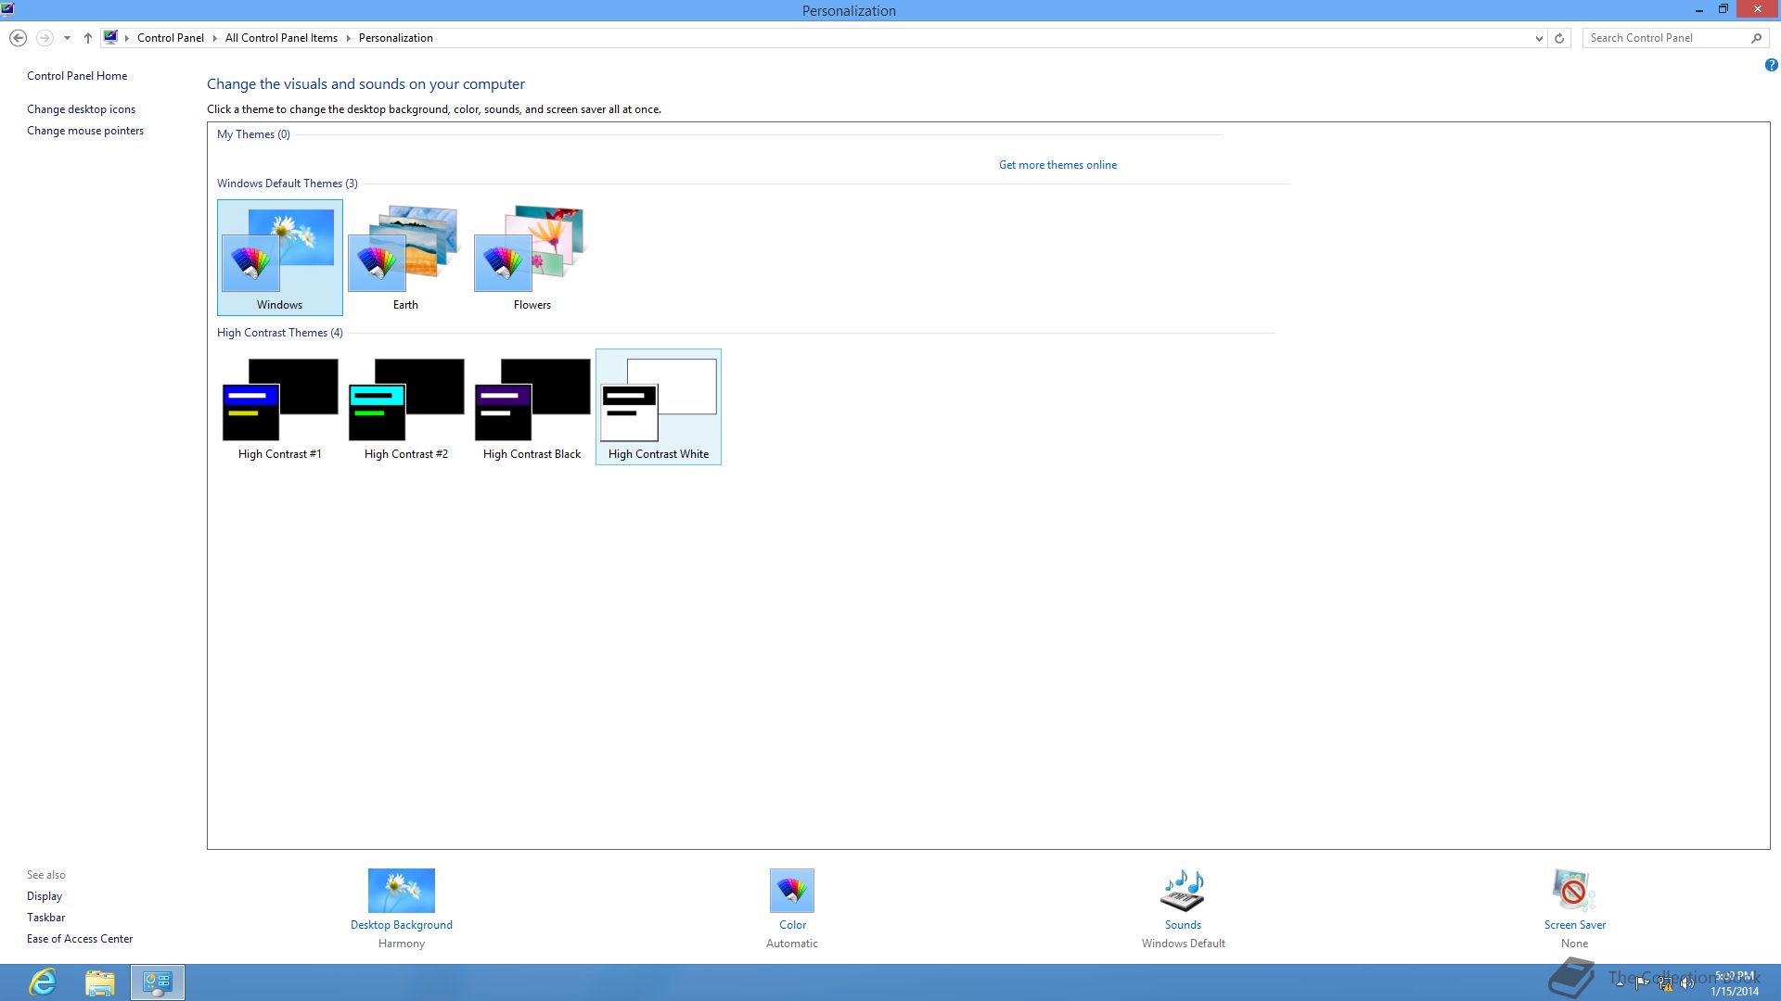
Task: Click Control Panel taskbar button
Action: (x=158, y=982)
